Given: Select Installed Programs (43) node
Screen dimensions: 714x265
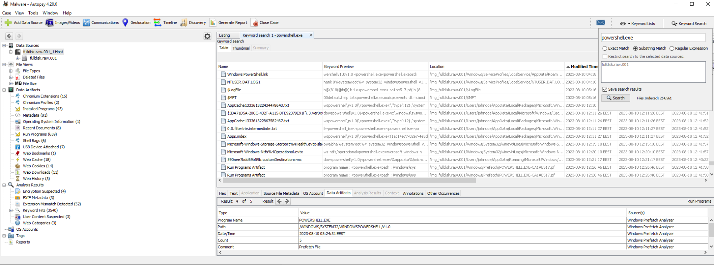Looking at the screenshot, I should tap(43, 109).
